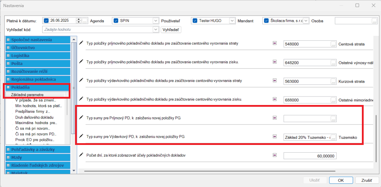Select 'Prvok EO pre položku…' tree item
This screenshot has height=187, width=381.
click(x=34, y=140)
